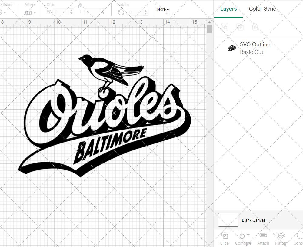
Task: Open the Combine dropdown arrow
Action: pyautogui.click(x=248, y=235)
